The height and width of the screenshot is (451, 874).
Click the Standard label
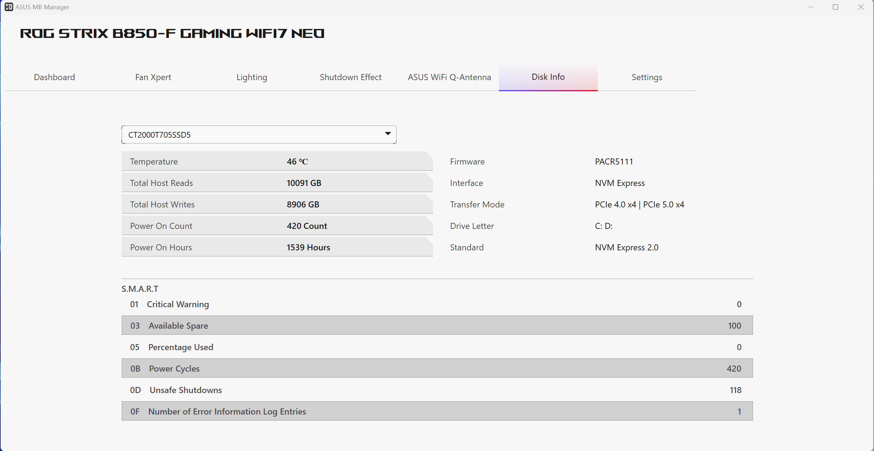tap(467, 247)
